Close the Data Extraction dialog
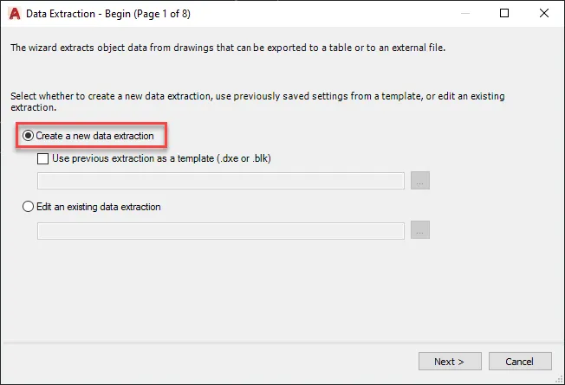This screenshot has width=565, height=385. [x=544, y=13]
